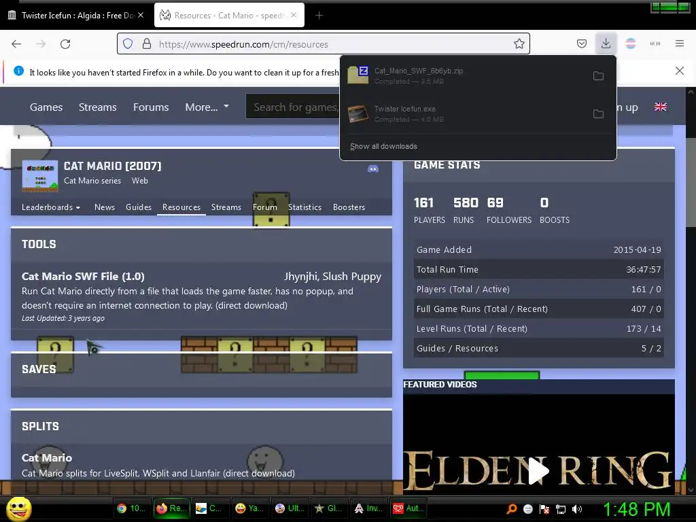The height and width of the screenshot is (522, 696).
Task: Dismiss the Firefox refresh notification bar
Action: tap(679, 71)
